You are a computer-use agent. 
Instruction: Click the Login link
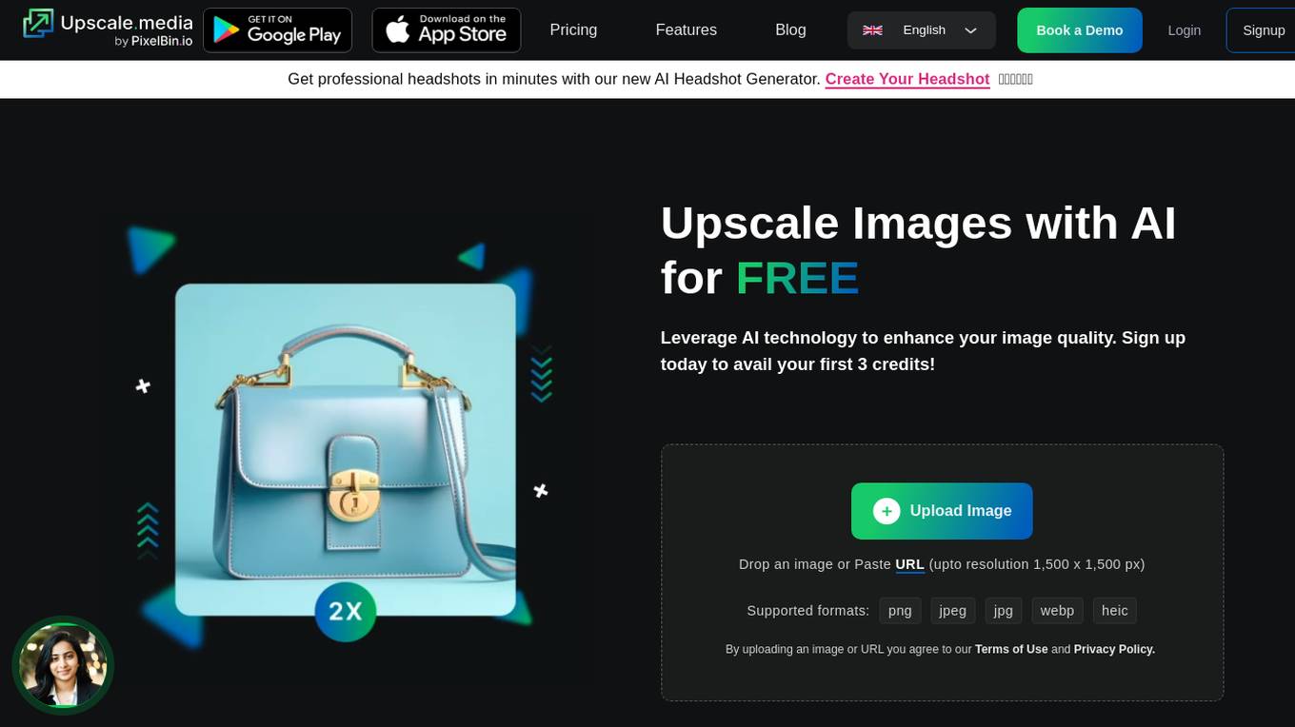(1185, 30)
